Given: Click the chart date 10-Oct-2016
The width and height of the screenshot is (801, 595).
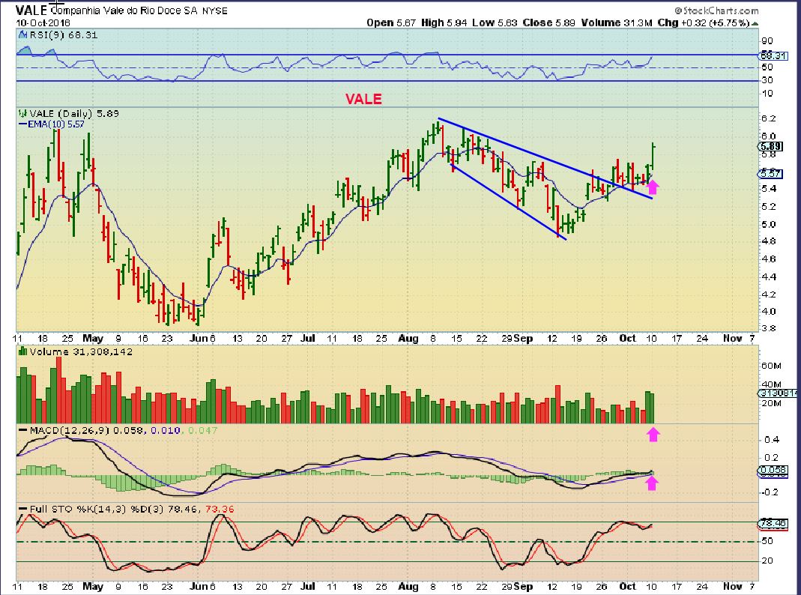Looking at the screenshot, I should pyautogui.click(x=43, y=23).
